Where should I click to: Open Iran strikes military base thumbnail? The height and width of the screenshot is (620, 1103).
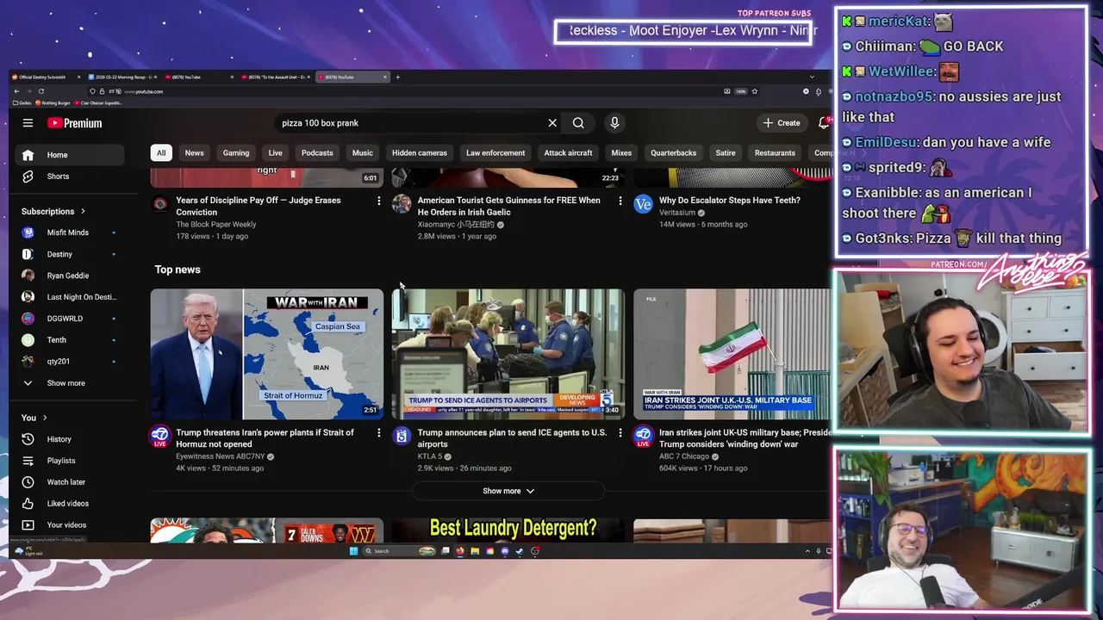732,354
